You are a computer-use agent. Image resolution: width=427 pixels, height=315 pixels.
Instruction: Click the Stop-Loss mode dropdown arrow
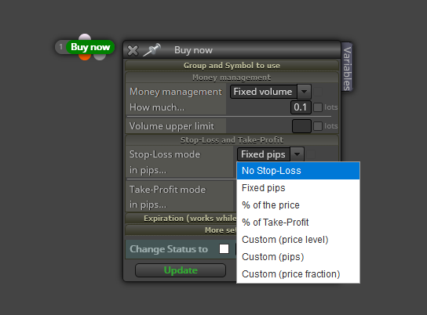point(297,154)
